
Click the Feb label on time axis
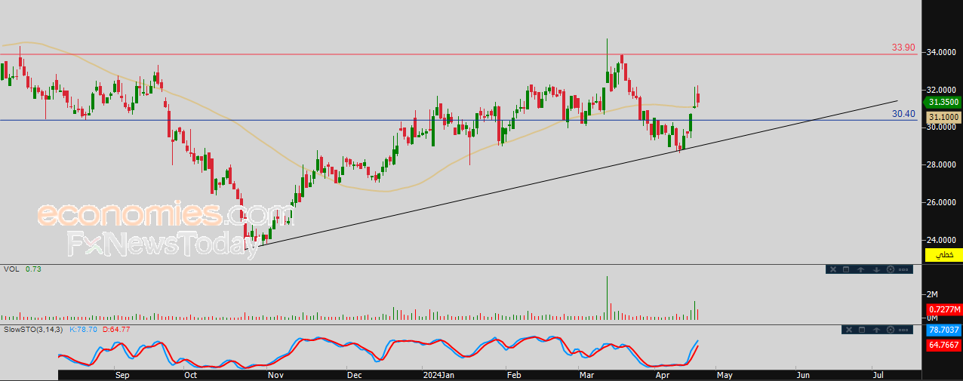pyautogui.click(x=514, y=374)
